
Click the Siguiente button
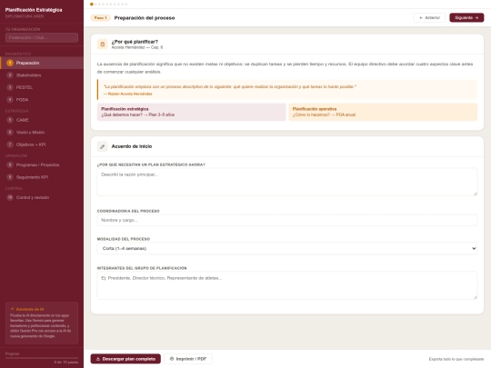point(466,17)
